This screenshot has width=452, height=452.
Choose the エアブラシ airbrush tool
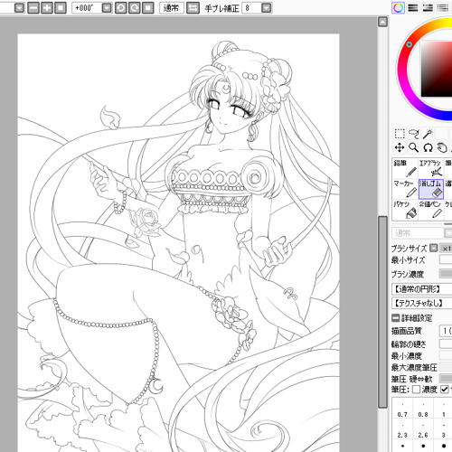coord(431,168)
